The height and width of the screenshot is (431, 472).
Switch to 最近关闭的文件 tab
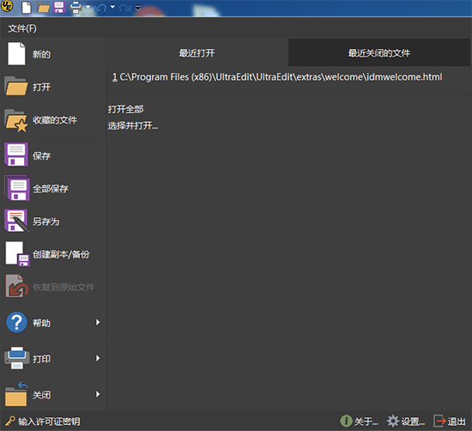pos(379,52)
